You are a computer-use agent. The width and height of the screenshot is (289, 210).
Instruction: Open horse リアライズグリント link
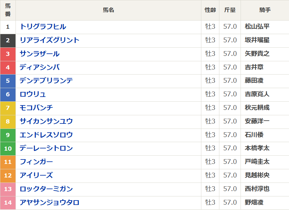[49, 40]
